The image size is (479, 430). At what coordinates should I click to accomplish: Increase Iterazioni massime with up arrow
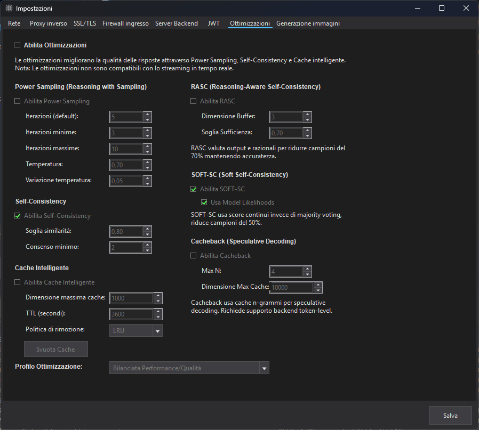[148, 146]
